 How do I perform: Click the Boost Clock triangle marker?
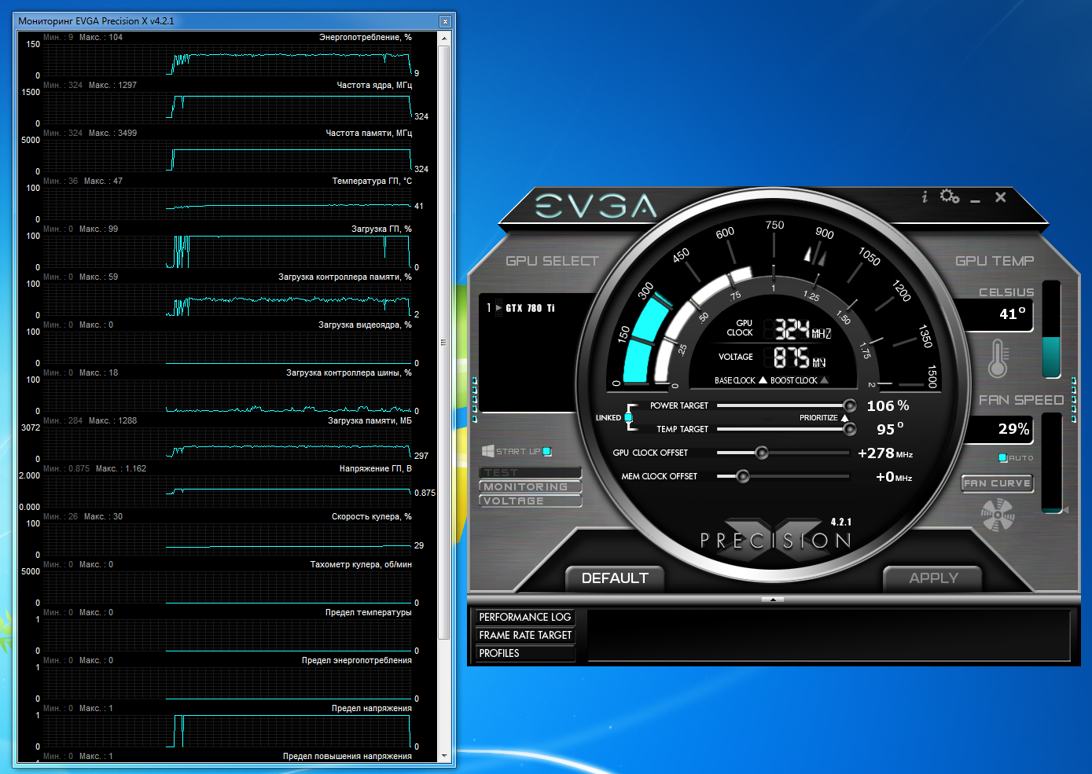pyautogui.click(x=824, y=380)
